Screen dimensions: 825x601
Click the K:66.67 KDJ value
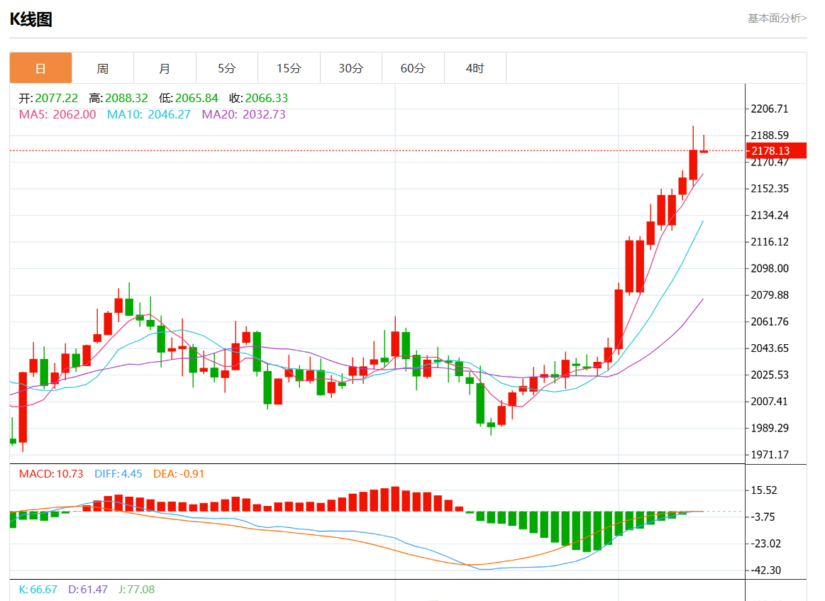[x=38, y=590]
